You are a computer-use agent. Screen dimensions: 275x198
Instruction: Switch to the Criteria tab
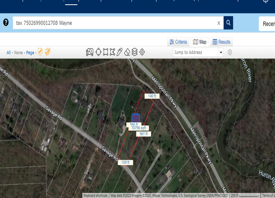coord(178,42)
